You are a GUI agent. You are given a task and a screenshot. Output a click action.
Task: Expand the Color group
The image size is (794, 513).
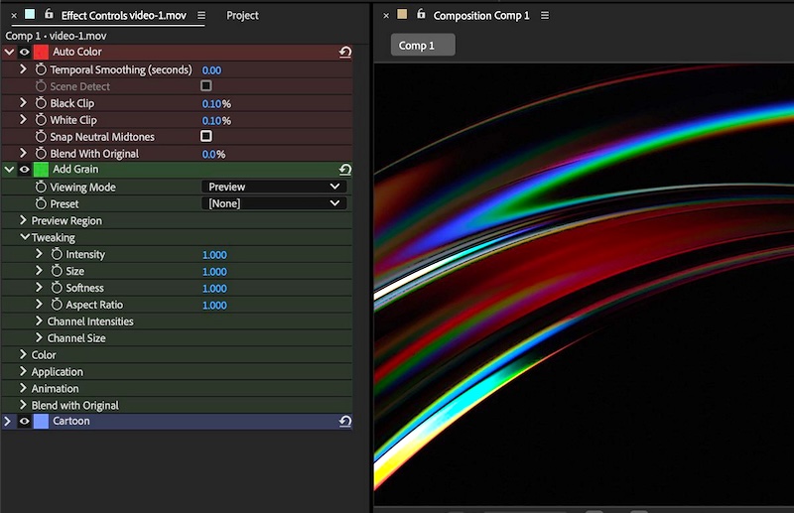point(23,354)
